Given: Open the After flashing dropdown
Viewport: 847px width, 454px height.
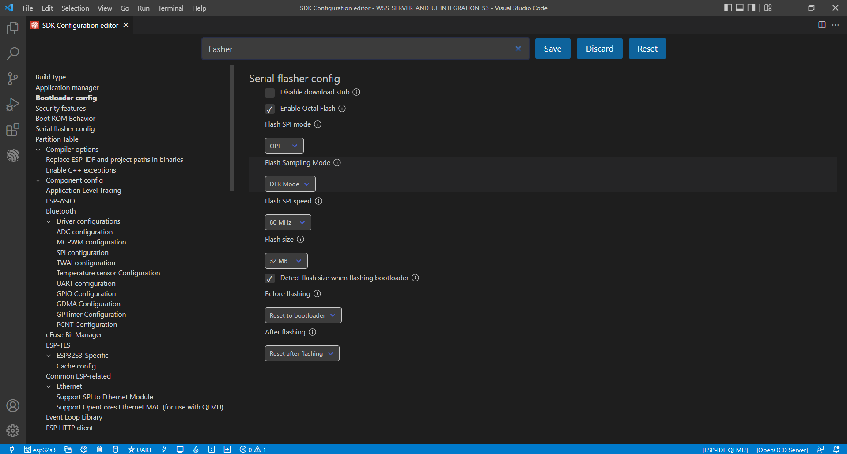Looking at the screenshot, I should (x=302, y=353).
